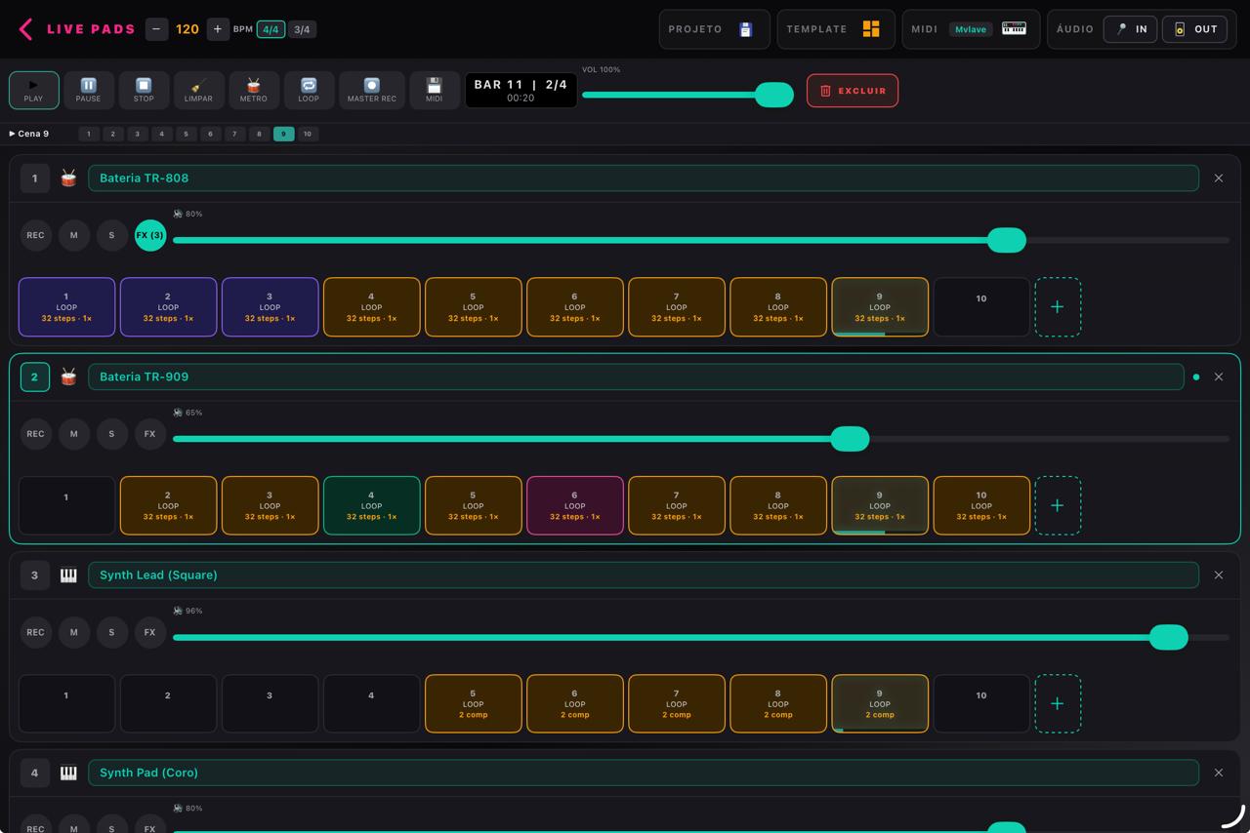This screenshot has width=1250, height=833.
Task: Trigger pink pad 6 on Bateria TR-909
Action: pyautogui.click(x=574, y=505)
